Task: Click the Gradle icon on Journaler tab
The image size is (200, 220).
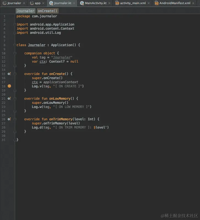Action: (5, 3)
